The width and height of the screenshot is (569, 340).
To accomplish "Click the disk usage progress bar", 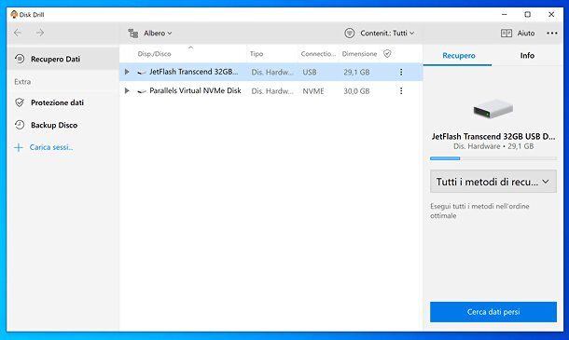I will click(x=493, y=158).
